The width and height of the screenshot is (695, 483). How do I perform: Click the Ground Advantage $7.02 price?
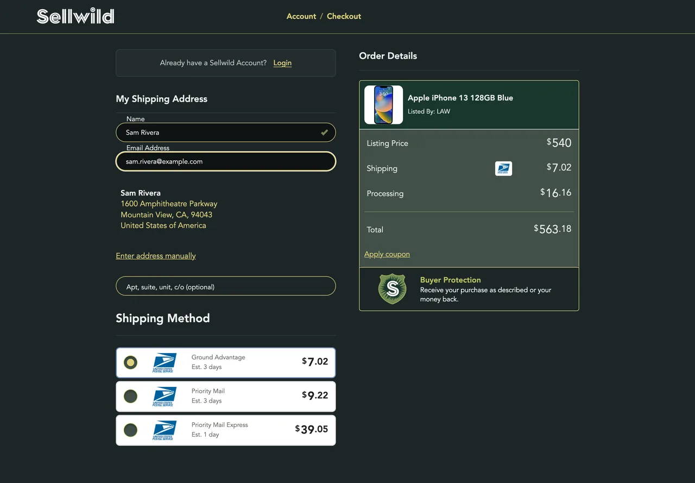(x=315, y=362)
